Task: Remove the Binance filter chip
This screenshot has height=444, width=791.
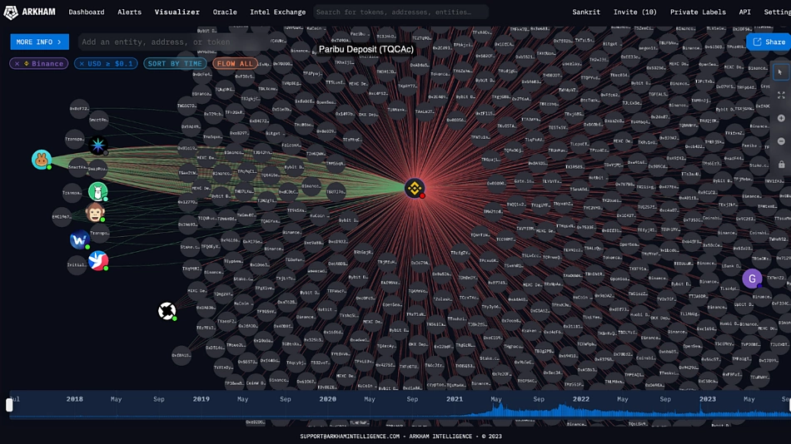Action: [17, 63]
